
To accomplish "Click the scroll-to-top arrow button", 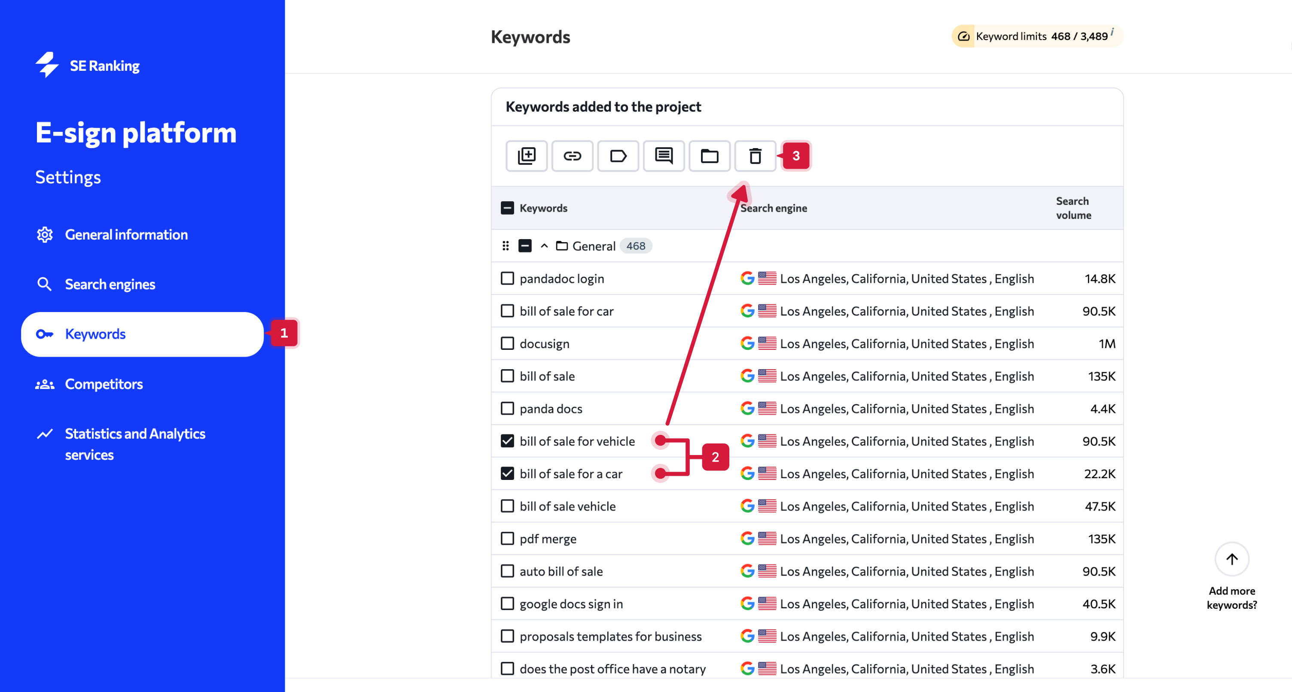I will [1231, 558].
